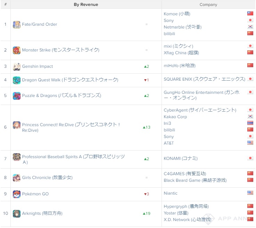Click the Japan flag beside mixi
Image resolution: width=256 pixels, height=228 pixels.
tap(250, 46)
